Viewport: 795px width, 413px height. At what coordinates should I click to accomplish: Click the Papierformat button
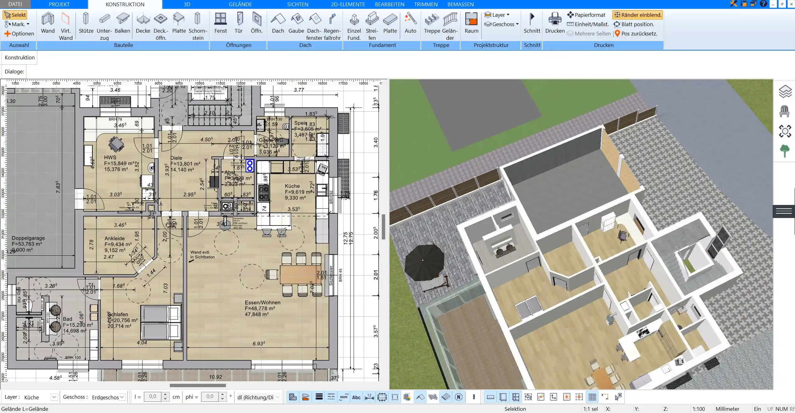coord(586,15)
